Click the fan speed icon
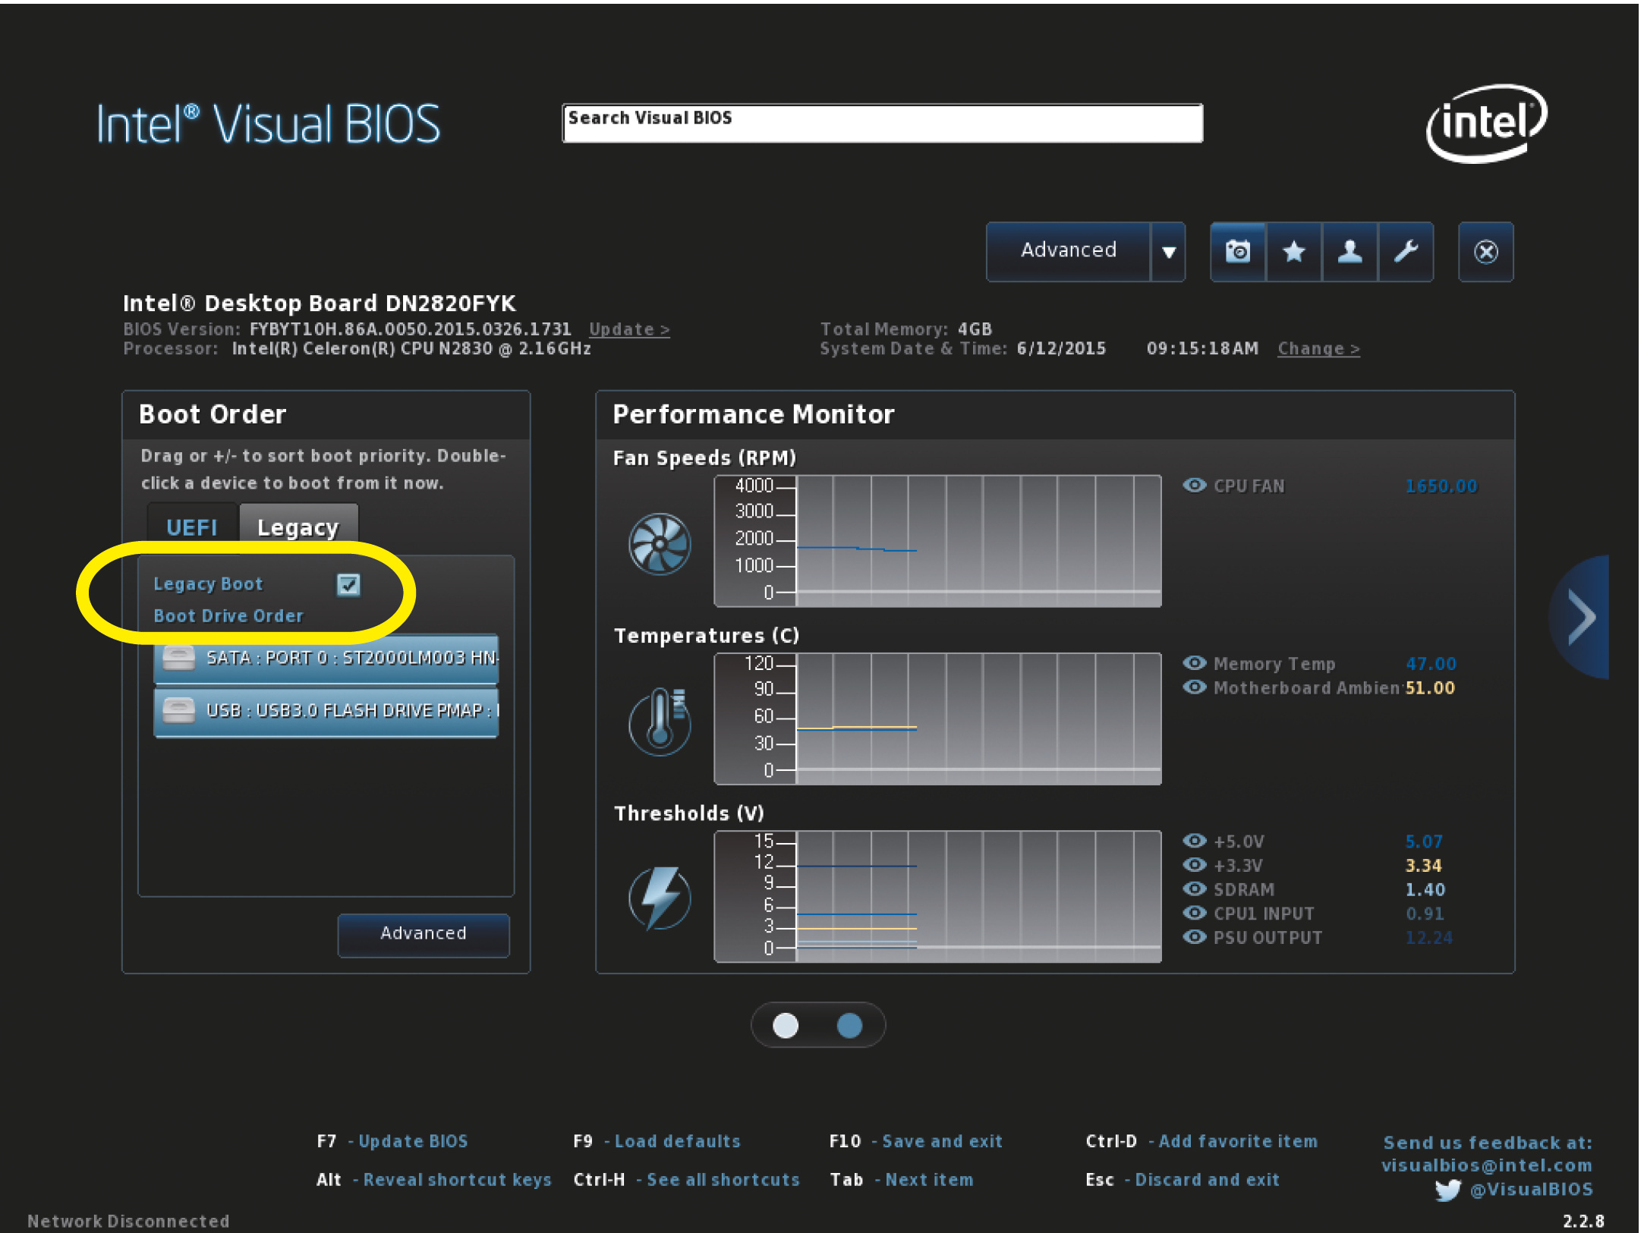Screen dimensions: 1644x1233 click(x=660, y=544)
